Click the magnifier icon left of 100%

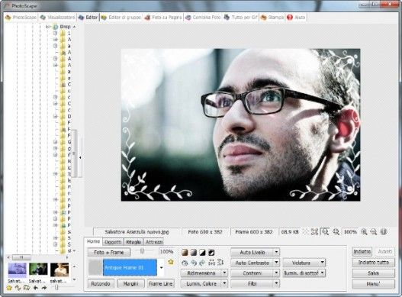pyautogui.click(x=336, y=232)
